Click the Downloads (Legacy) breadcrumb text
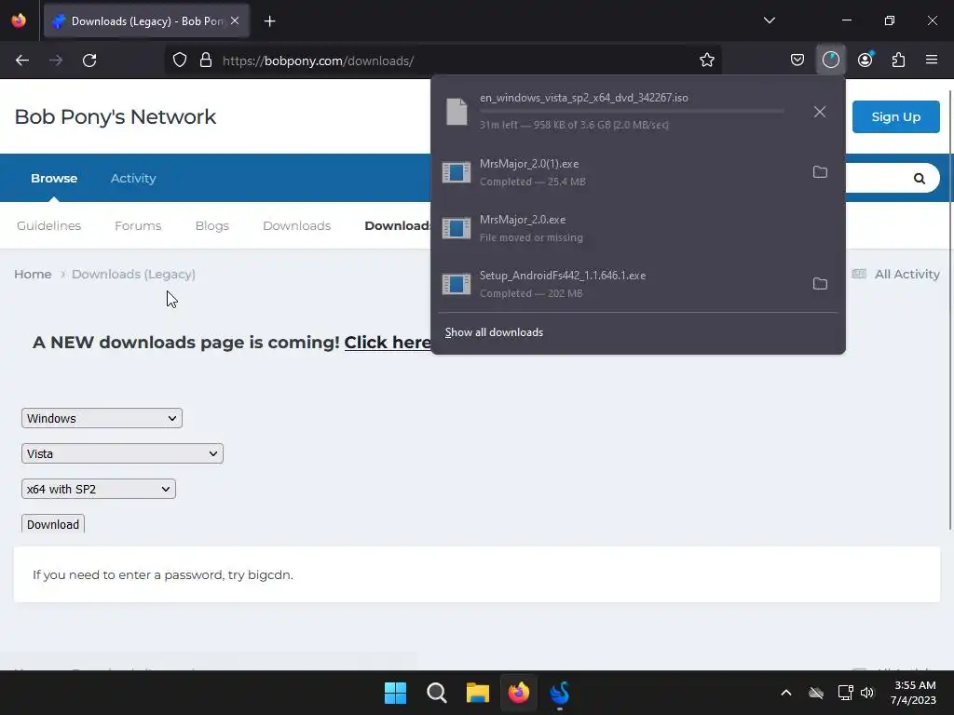954x715 pixels. [133, 275]
